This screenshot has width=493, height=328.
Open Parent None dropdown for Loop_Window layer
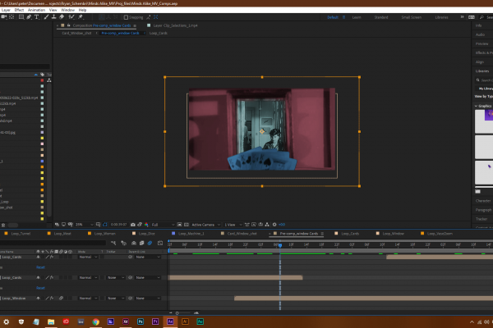click(148, 298)
